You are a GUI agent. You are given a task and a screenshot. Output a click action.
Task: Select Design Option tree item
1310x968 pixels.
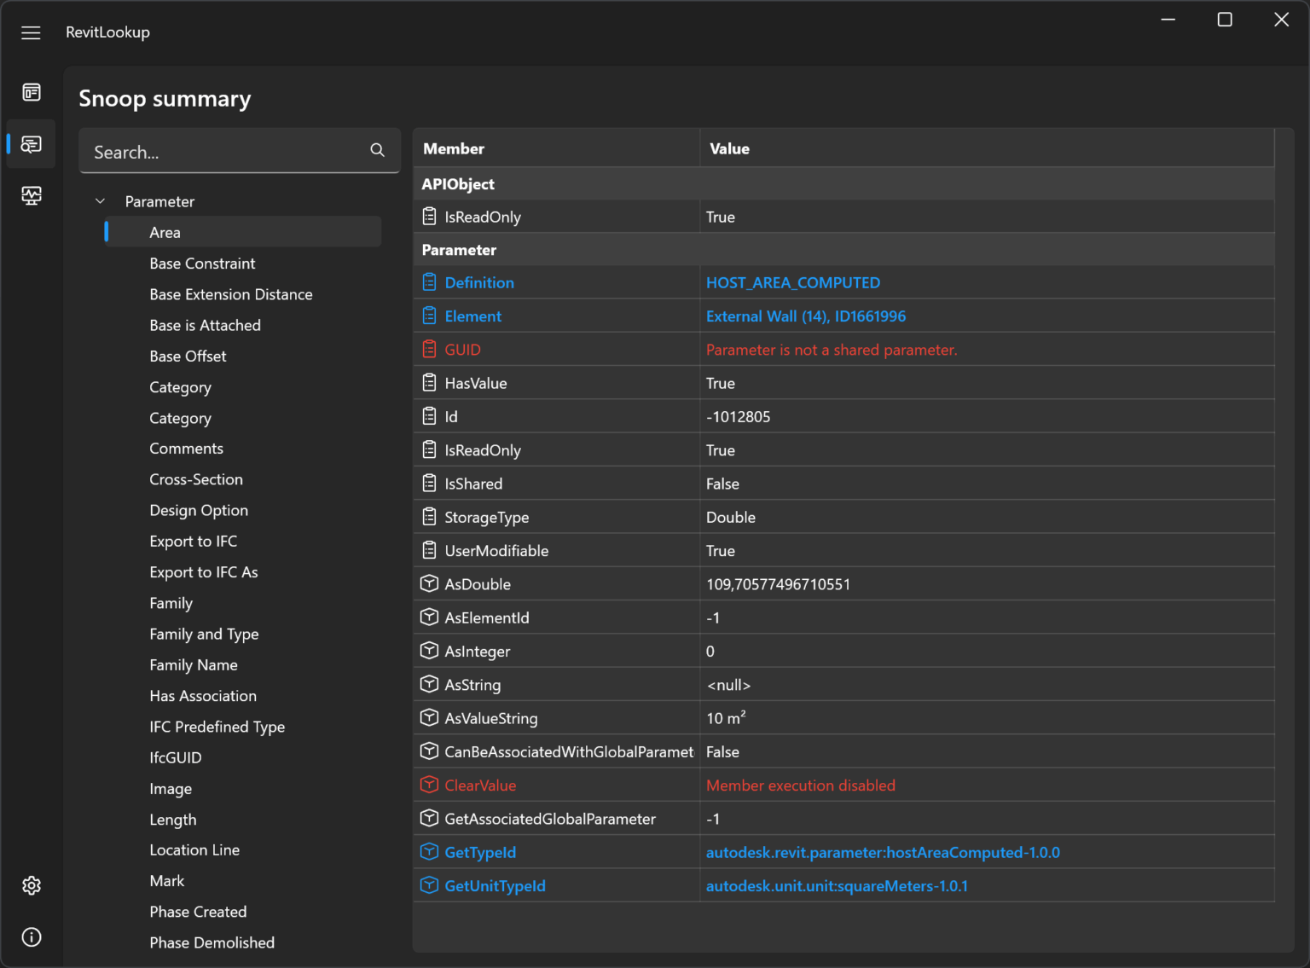pyautogui.click(x=199, y=510)
